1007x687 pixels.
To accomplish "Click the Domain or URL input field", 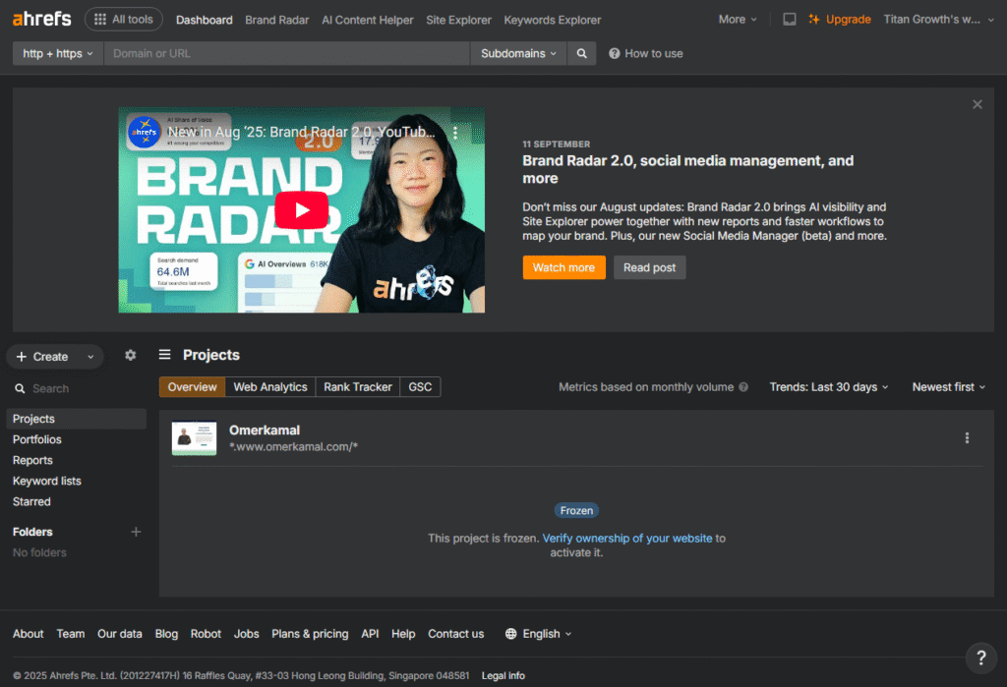I will [x=287, y=54].
